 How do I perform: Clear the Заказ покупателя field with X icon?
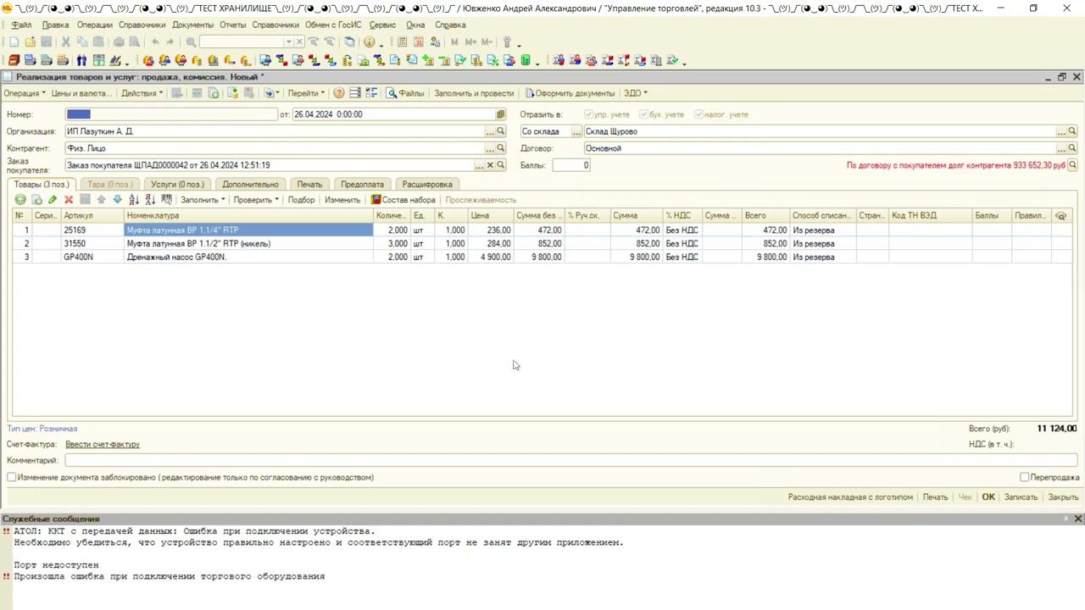pos(489,165)
